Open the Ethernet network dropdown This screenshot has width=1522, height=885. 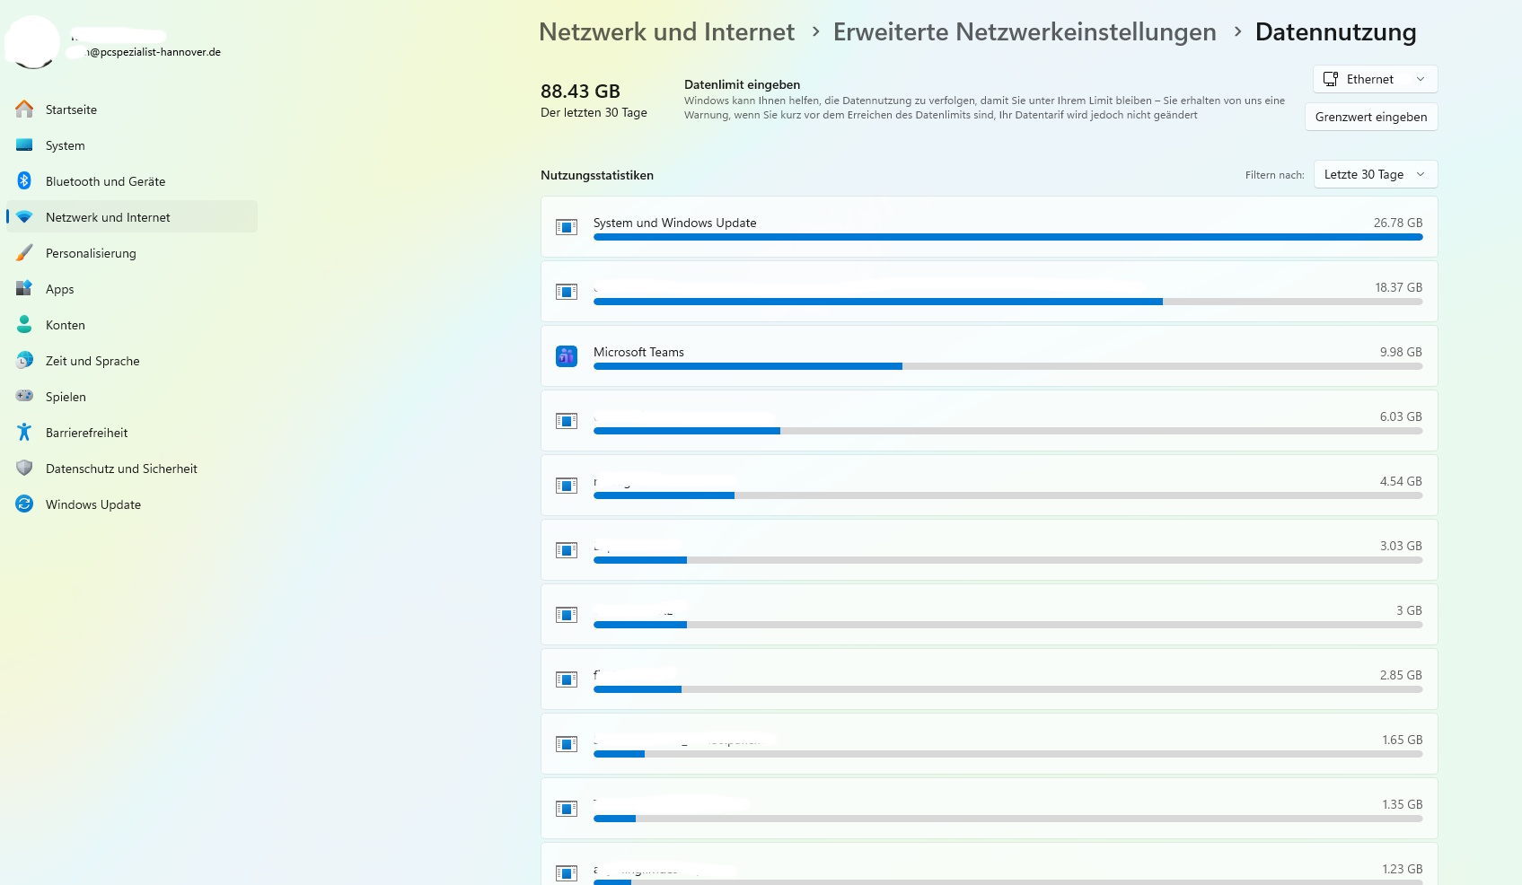[1375, 79]
